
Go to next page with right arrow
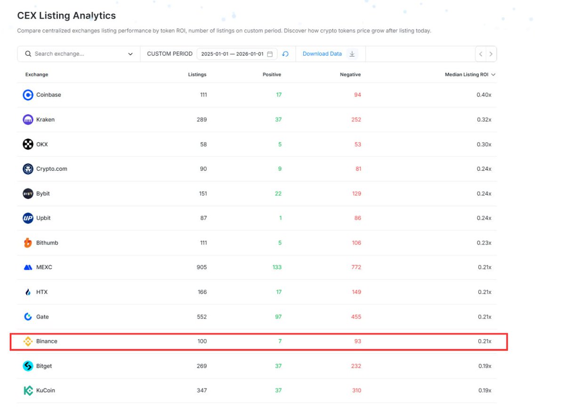pos(491,54)
